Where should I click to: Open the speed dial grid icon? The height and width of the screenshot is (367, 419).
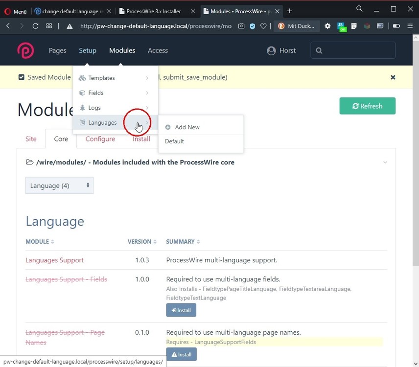coord(49,26)
